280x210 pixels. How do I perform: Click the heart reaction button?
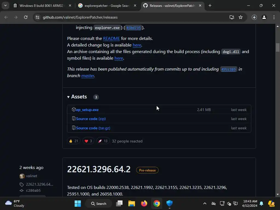tap(88, 141)
